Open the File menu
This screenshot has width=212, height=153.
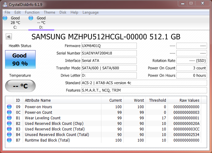pyautogui.click(x=7, y=12)
